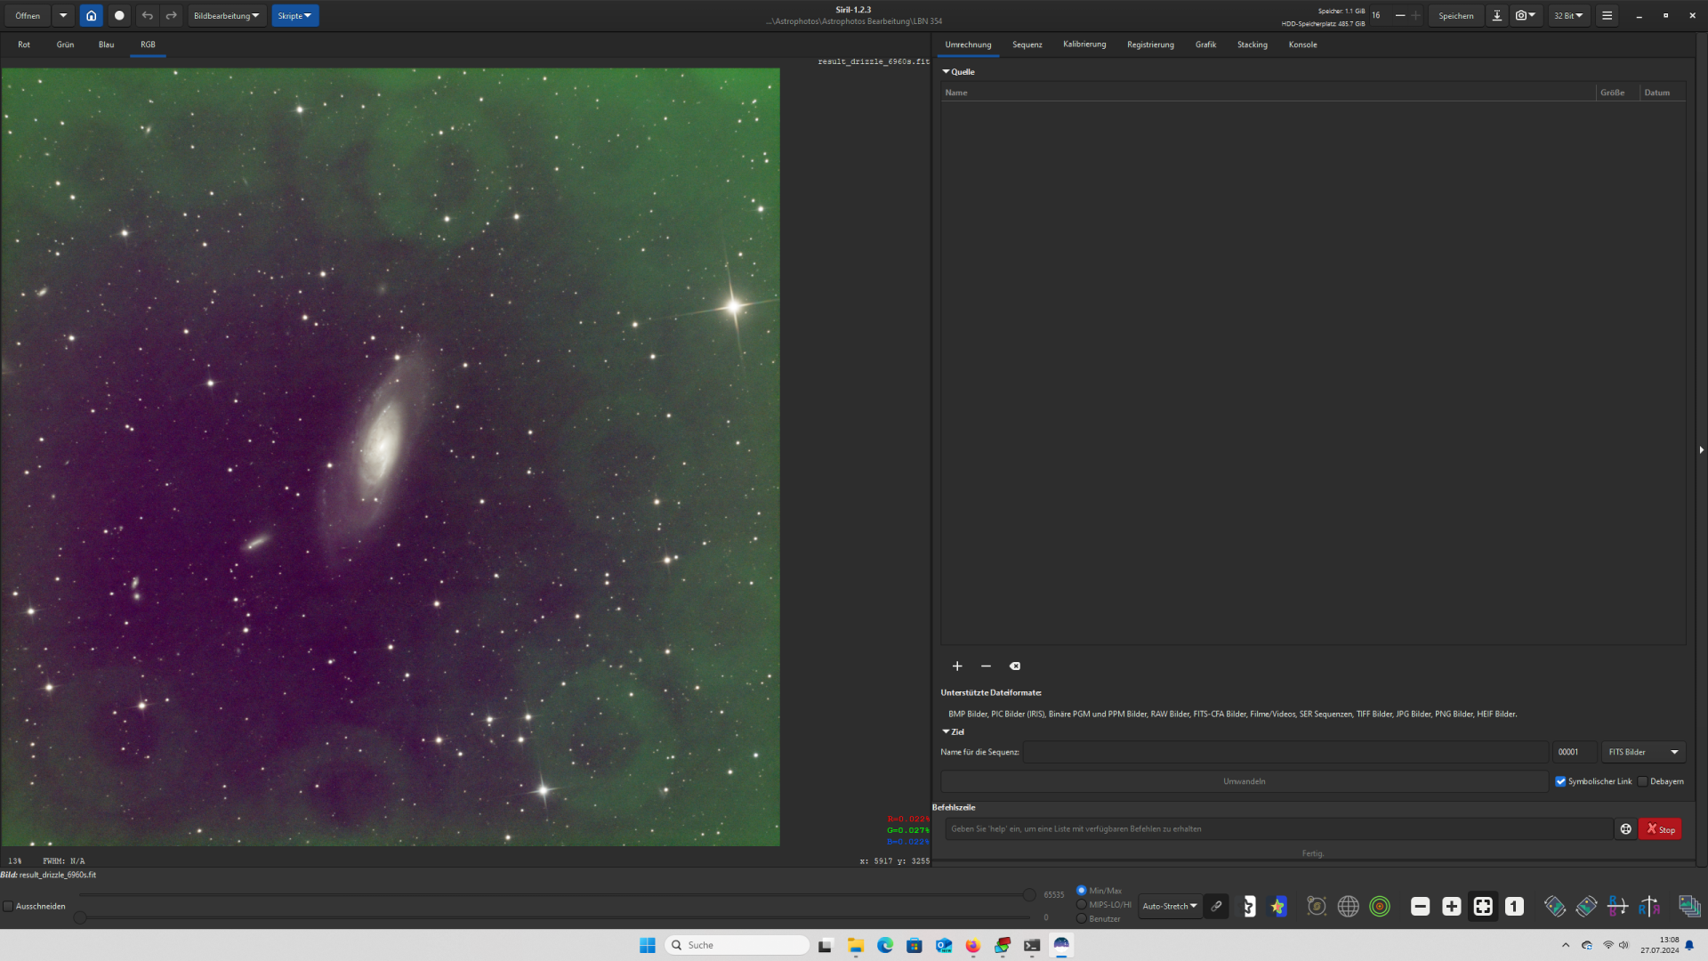The image size is (1708, 961).
Task: Open the Skripte dropdown menu
Action: pyautogui.click(x=294, y=15)
